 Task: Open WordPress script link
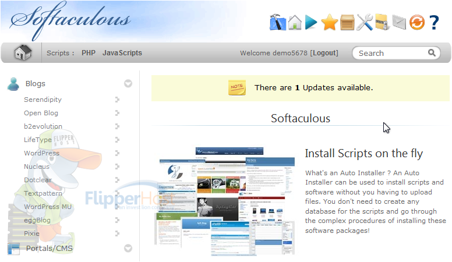[x=41, y=153]
